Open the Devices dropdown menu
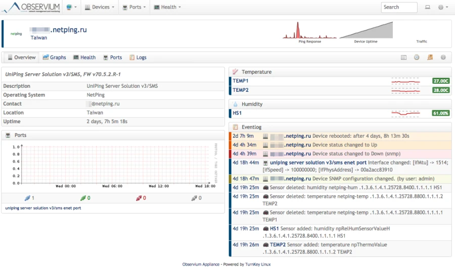This screenshot has width=455, height=269. tap(100, 7)
